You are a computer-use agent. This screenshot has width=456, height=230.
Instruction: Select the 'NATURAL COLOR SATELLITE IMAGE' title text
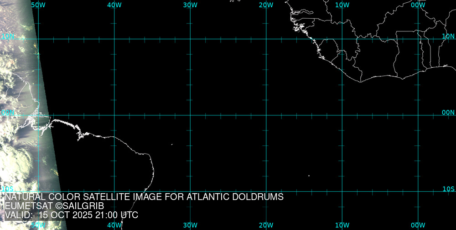(x=144, y=197)
